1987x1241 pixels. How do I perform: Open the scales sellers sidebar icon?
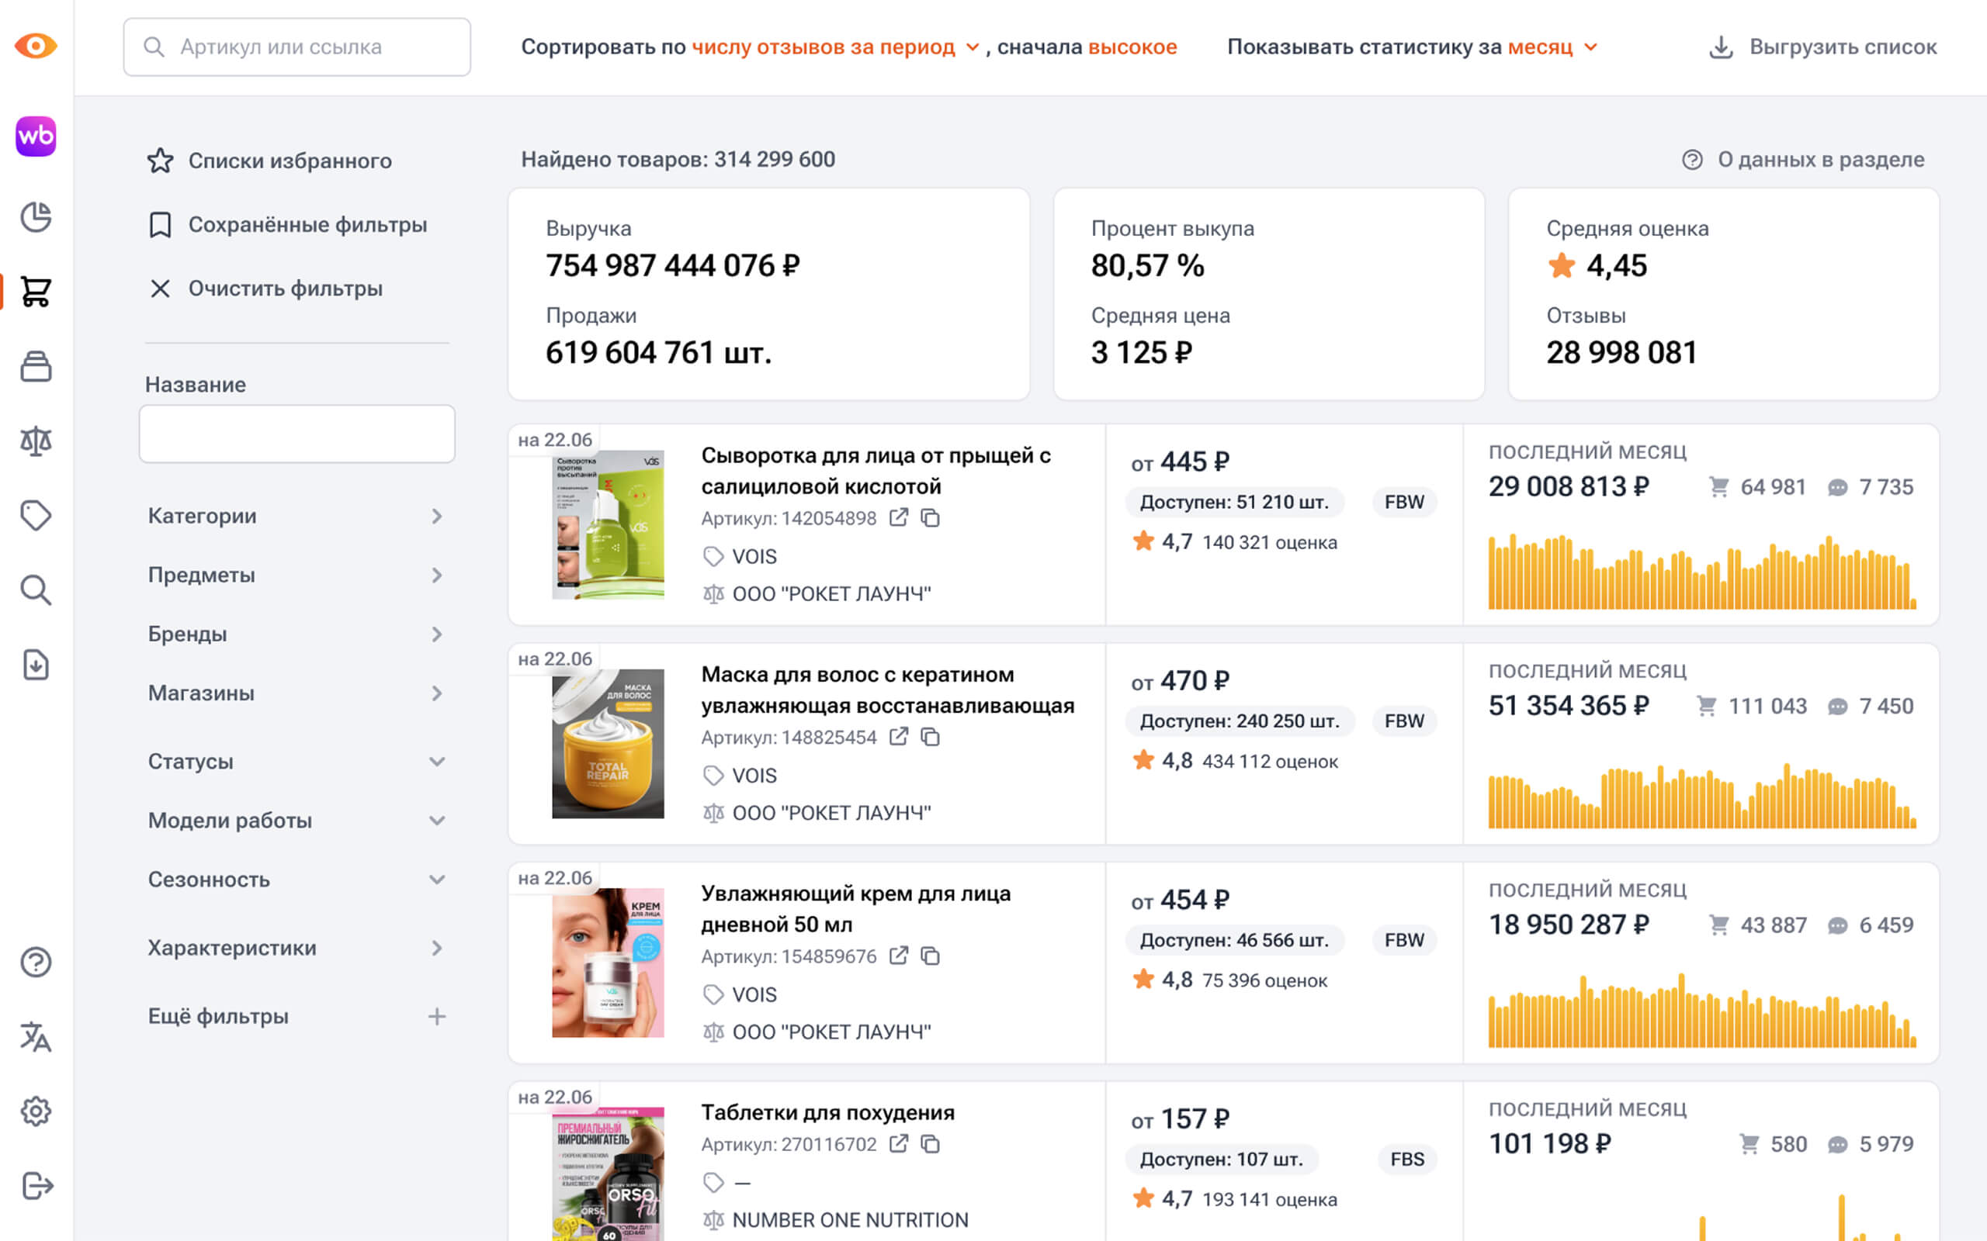coord(35,441)
